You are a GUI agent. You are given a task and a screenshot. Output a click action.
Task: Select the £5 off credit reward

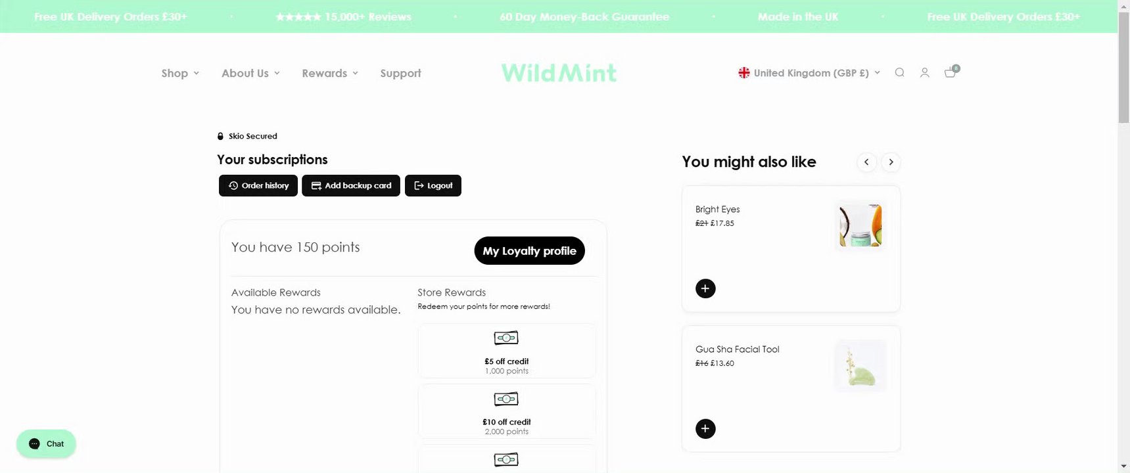pyautogui.click(x=507, y=351)
